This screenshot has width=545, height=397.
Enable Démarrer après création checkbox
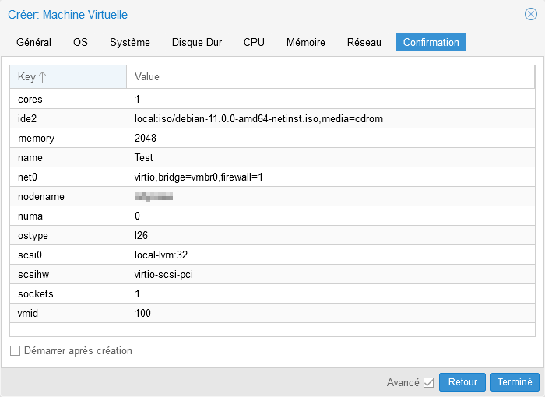tap(15, 351)
